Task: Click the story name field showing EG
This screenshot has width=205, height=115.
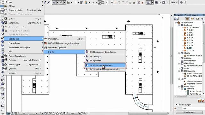Action: pyautogui.click(x=193, y=108)
